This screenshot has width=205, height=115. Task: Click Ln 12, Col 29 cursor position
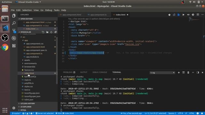point(155,113)
